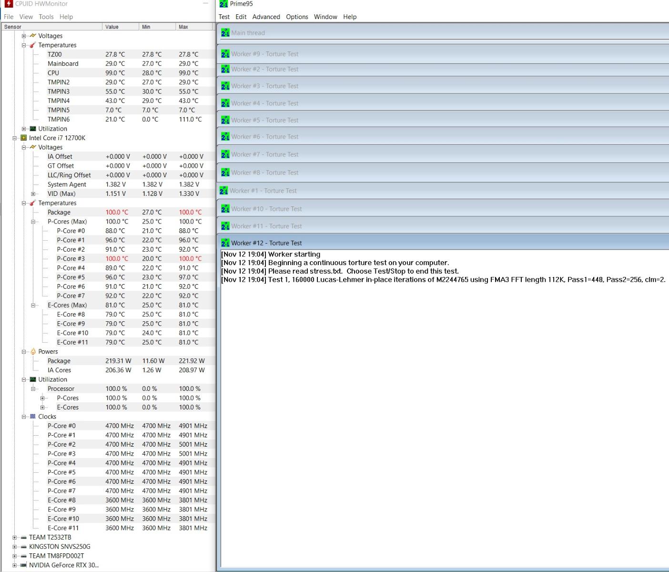669x572 pixels.
Task: Select the Mainboard temperature row
Action: pos(109,63)
